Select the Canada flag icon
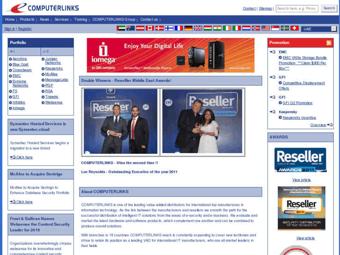The width and height of the screenshot is (340, 255). point(150,29)
